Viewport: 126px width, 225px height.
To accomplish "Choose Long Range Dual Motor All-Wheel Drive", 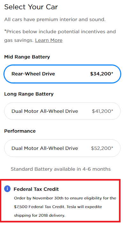I will [x=62, y=111].
